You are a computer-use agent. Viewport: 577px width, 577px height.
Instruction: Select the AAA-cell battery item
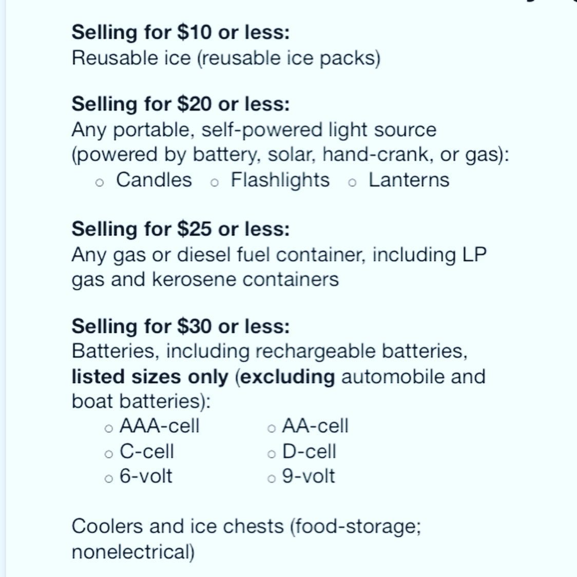tap(159, 426)
